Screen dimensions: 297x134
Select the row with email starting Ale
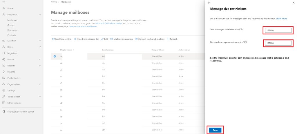(x=128, y=63)
